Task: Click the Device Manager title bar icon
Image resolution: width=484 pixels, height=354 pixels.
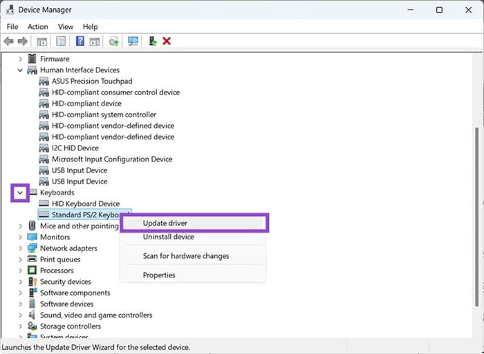Action: tap(10, 10)
